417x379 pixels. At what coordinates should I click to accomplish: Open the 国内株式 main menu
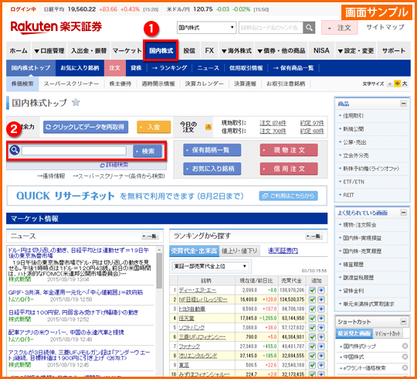[161, 50]
